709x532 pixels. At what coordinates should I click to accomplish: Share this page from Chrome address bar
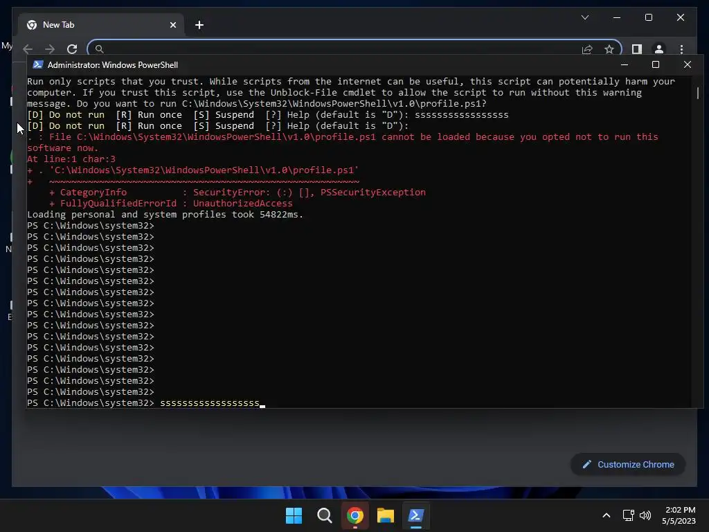[x=587, y=49]
